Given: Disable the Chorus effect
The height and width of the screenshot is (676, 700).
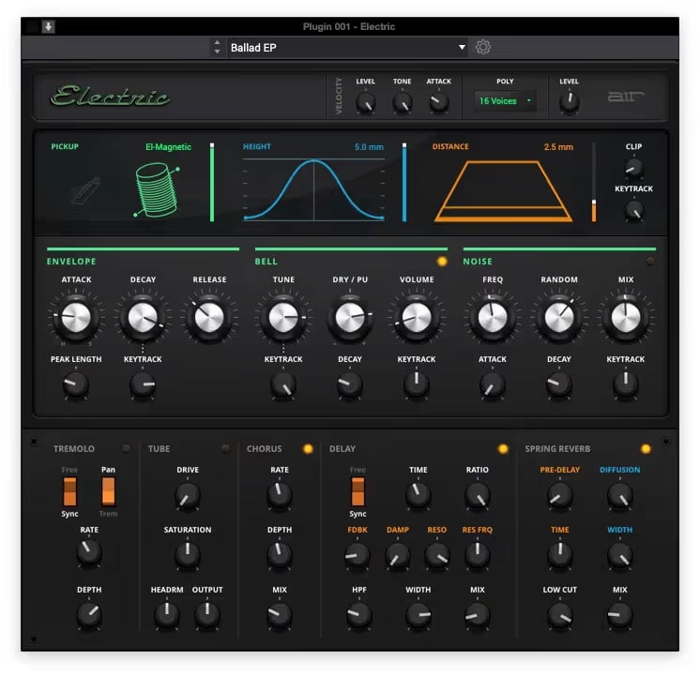Looking at the screenshot, I should click(308, 449).
